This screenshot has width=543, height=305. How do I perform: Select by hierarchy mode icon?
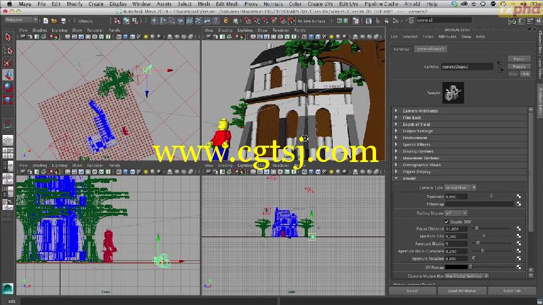pos(117,21)
